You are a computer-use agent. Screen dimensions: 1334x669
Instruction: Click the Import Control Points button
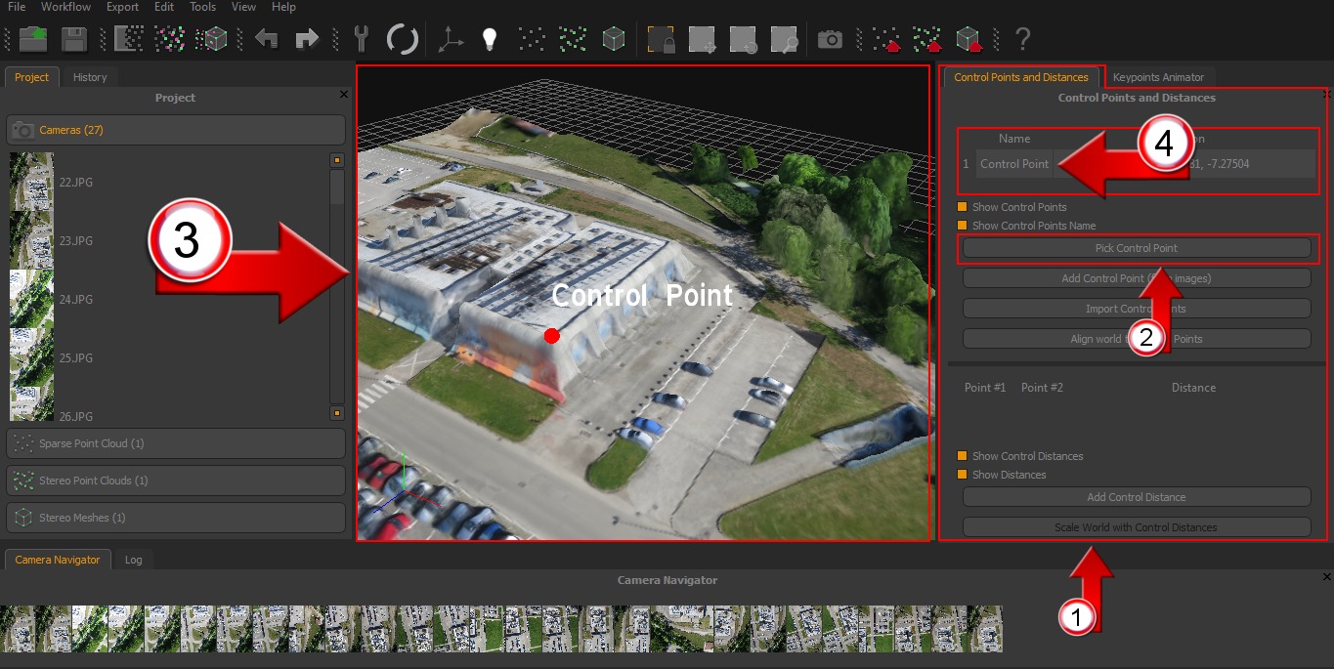[1137, 309]
